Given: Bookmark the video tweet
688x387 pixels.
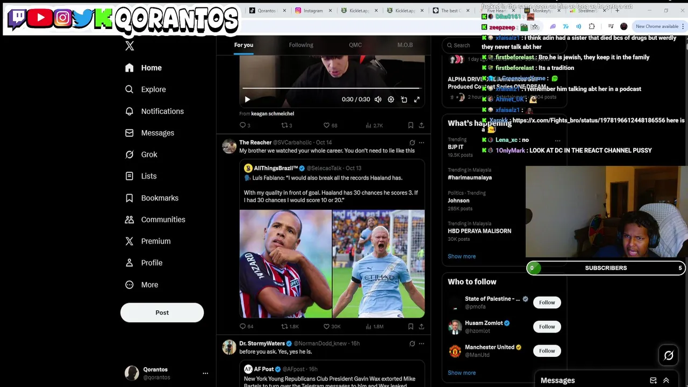Looking at the screenshot, I should 411,125.
